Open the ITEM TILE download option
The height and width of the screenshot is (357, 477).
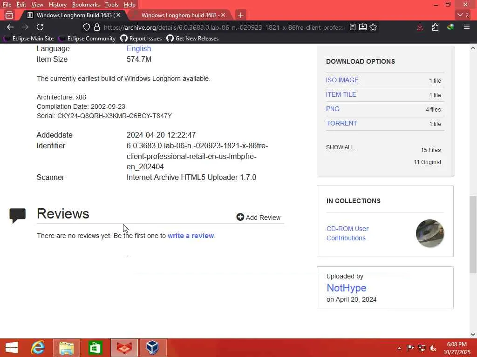pyautogui.click(x=341, y=94)
